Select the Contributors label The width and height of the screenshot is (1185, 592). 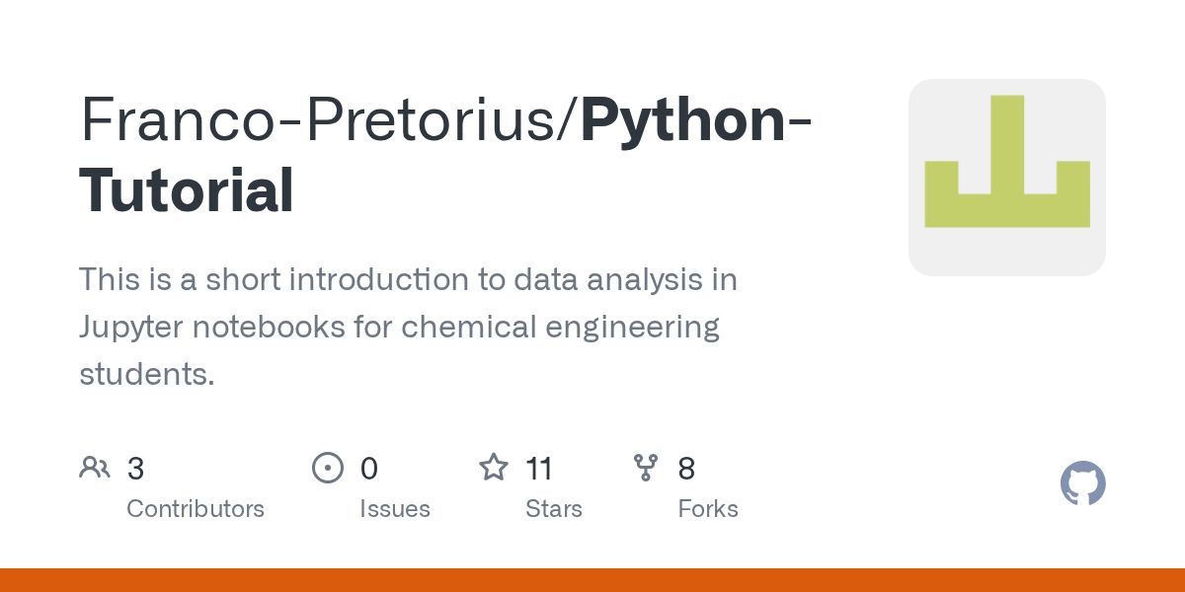coord(196,509)
